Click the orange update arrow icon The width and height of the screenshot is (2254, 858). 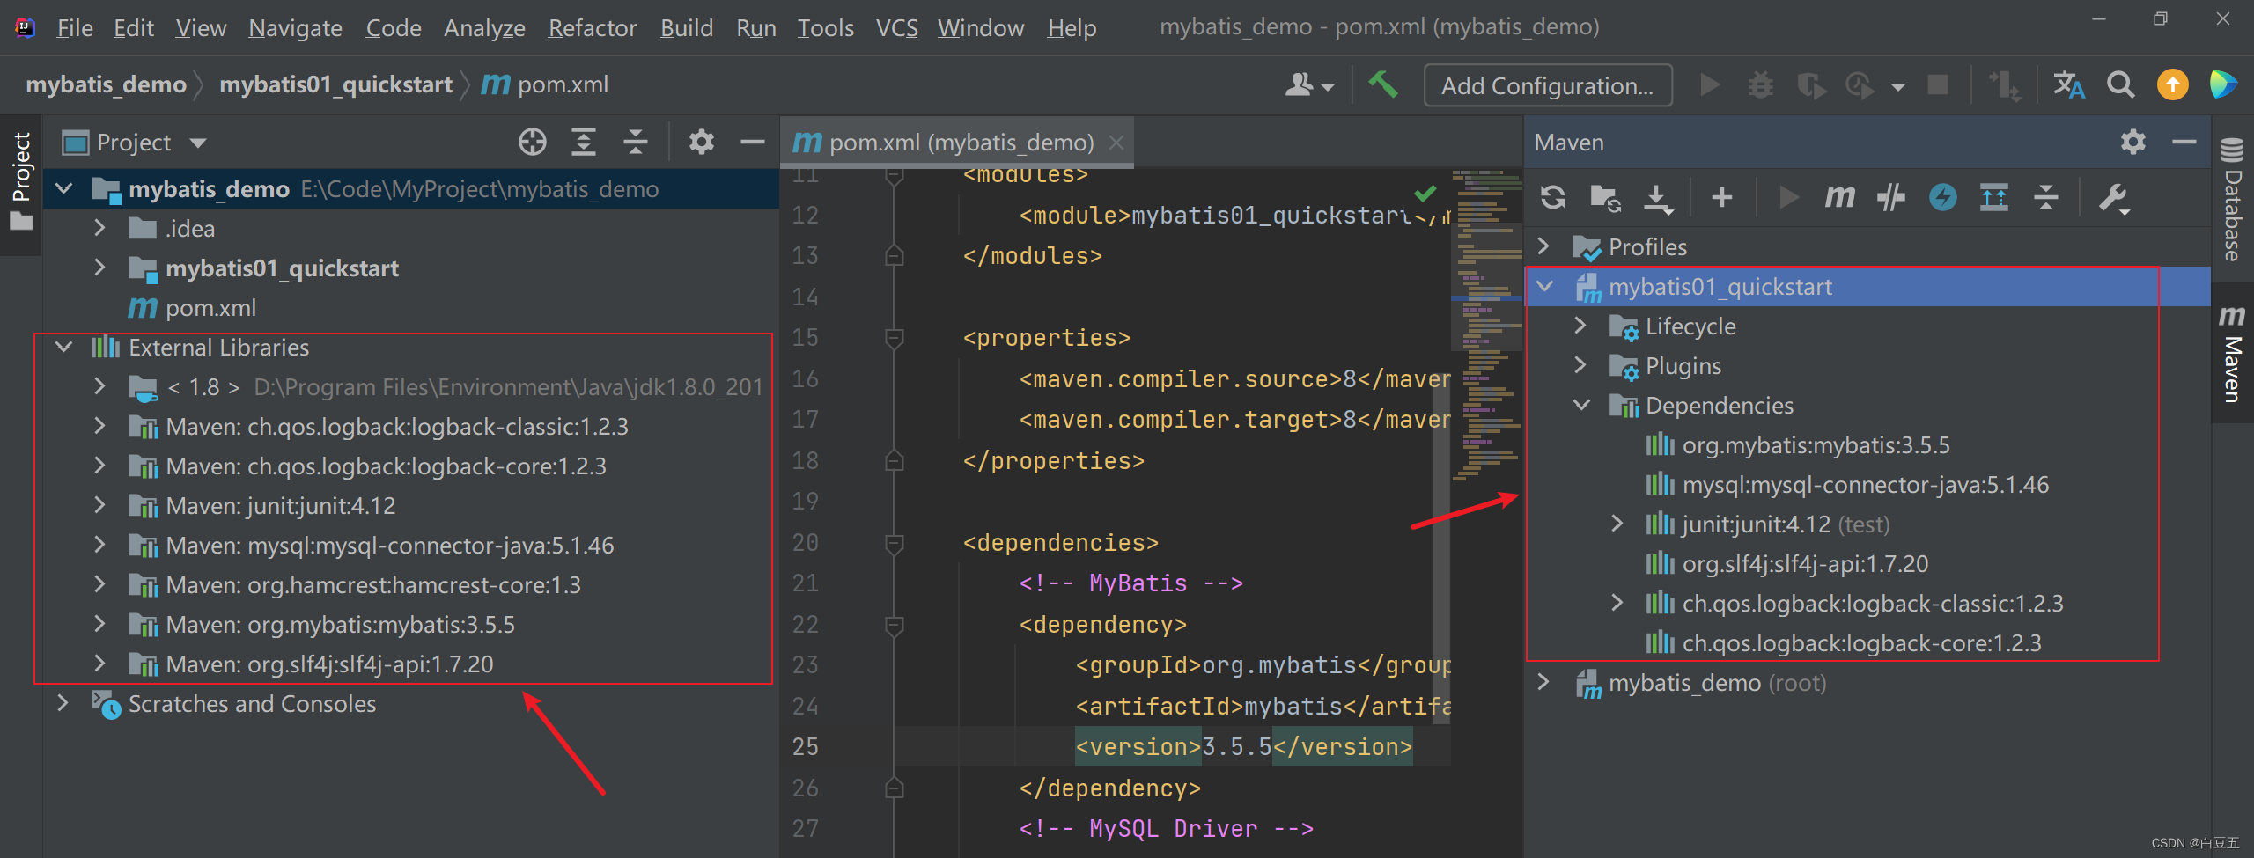2173,84
